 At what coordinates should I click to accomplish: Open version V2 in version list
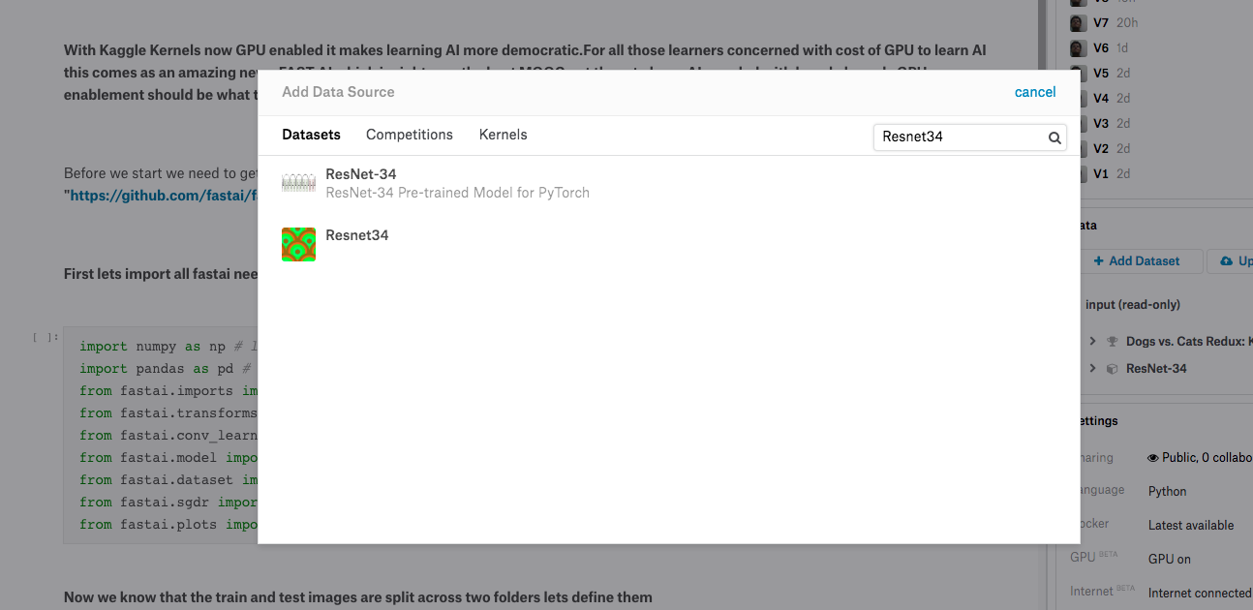1101,148
